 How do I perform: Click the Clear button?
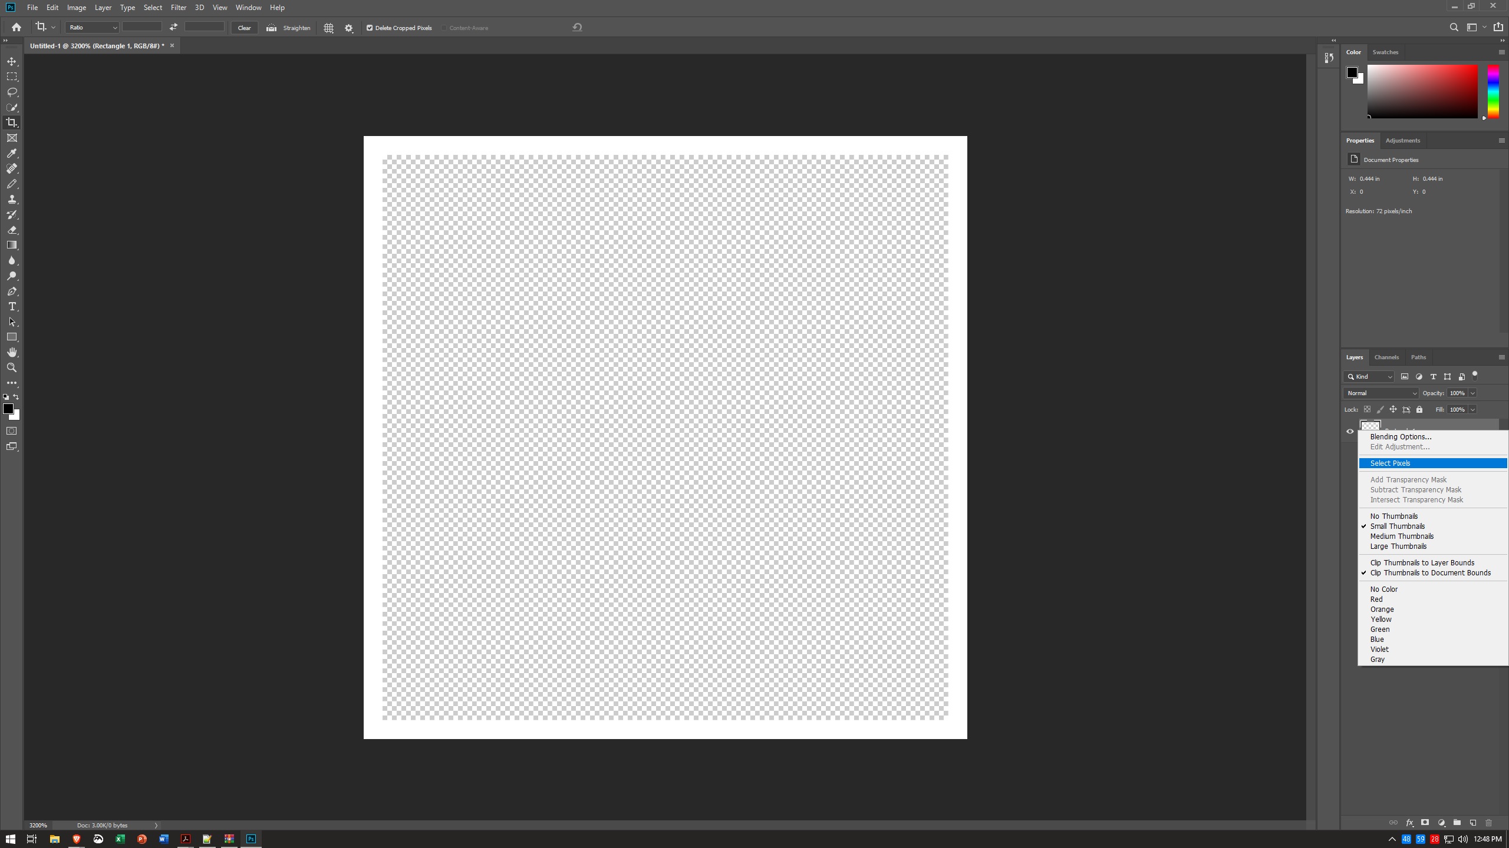(x=244, y=28)
